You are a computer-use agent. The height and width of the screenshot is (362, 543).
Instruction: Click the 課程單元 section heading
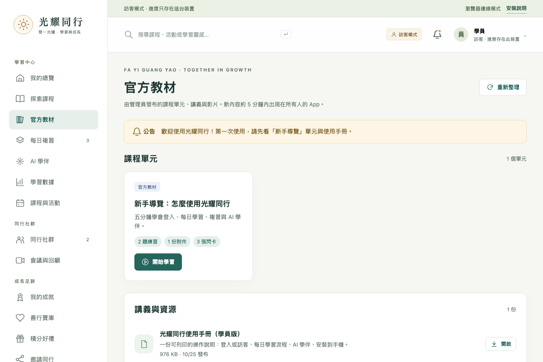coord(141,159)
